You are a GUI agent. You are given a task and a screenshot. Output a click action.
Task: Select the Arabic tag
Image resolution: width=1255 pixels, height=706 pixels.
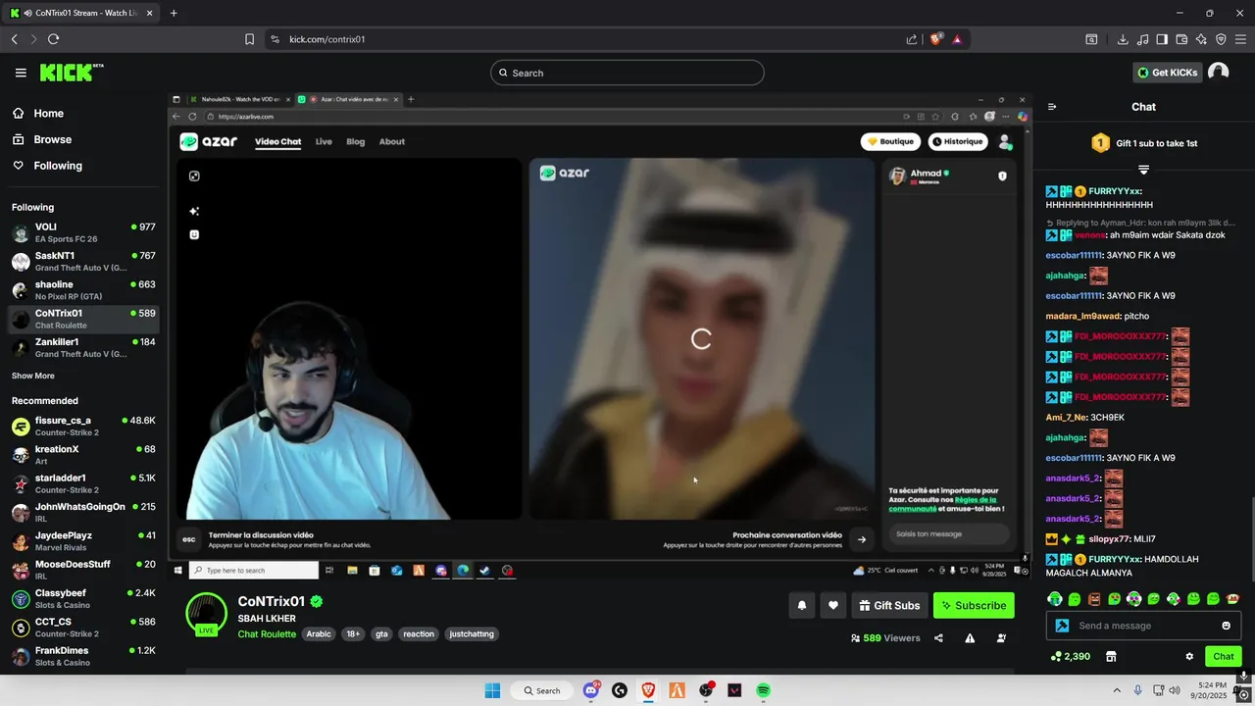pos(319,634)
